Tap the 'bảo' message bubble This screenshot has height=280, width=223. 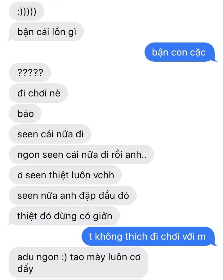click(x=25, y=113)
